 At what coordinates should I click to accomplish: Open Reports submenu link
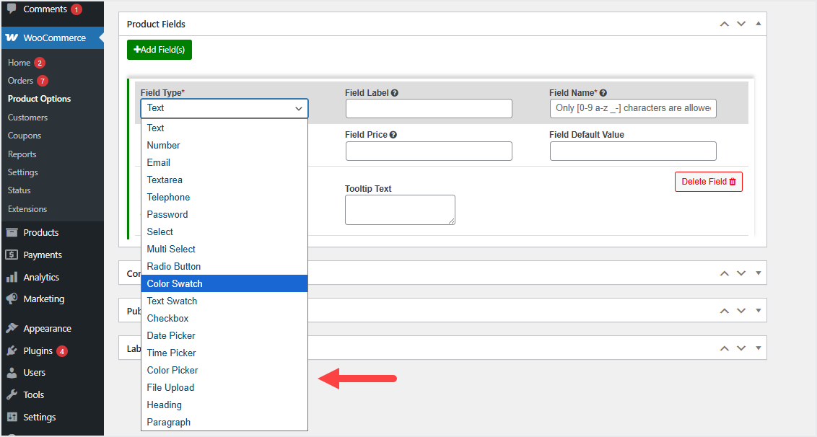coord(22,154)
